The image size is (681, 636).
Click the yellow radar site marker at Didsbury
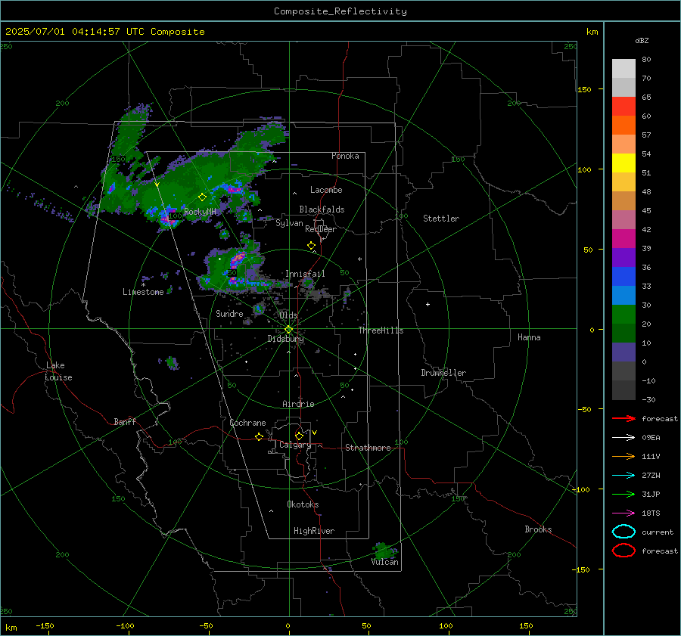[288, 330]
